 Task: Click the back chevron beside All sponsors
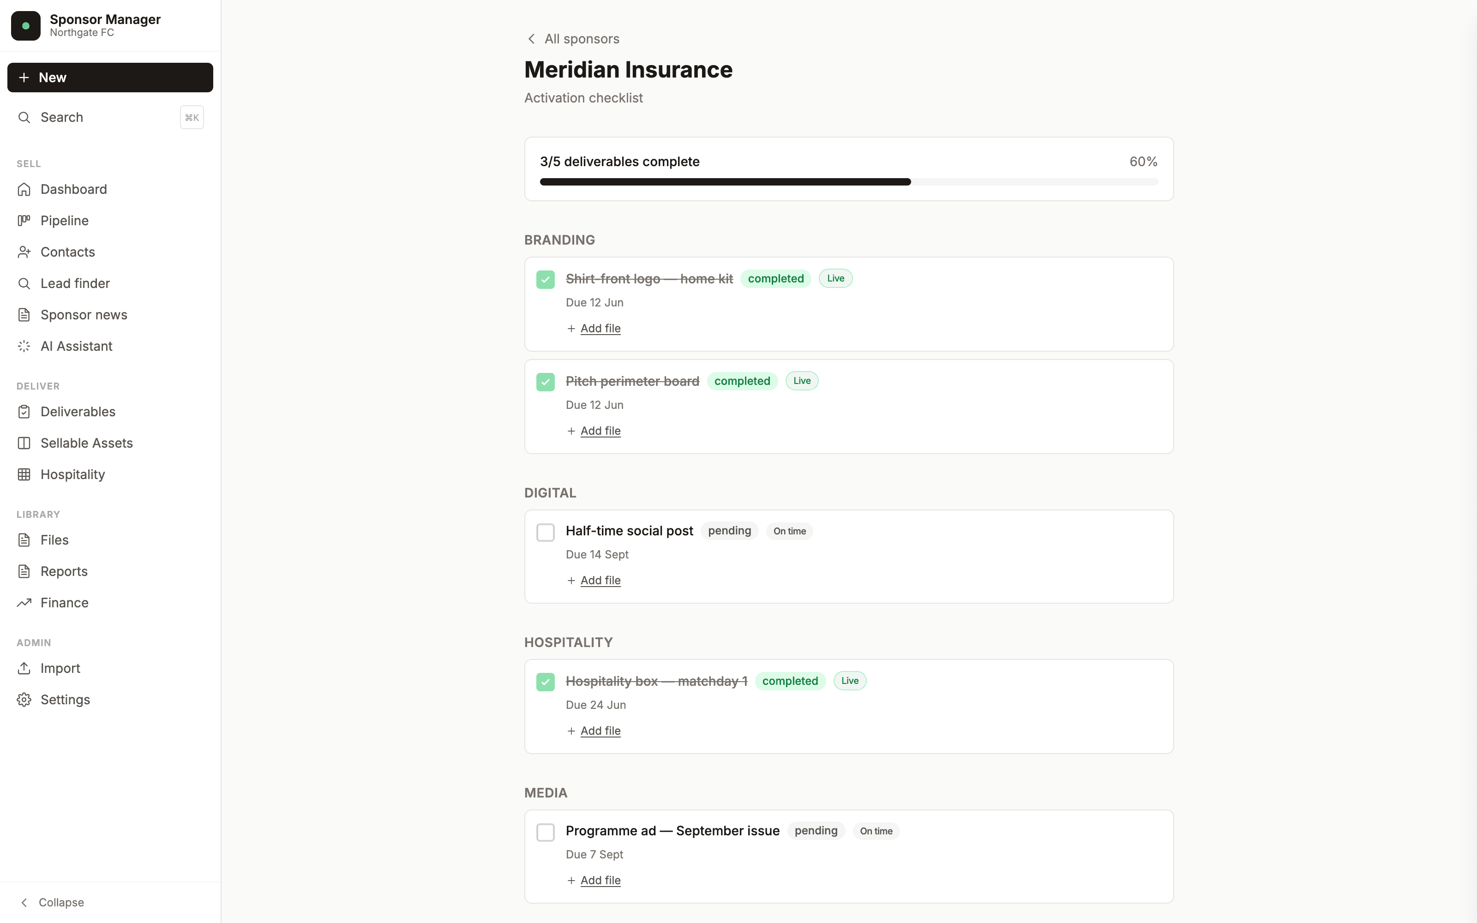coord(532,39)
